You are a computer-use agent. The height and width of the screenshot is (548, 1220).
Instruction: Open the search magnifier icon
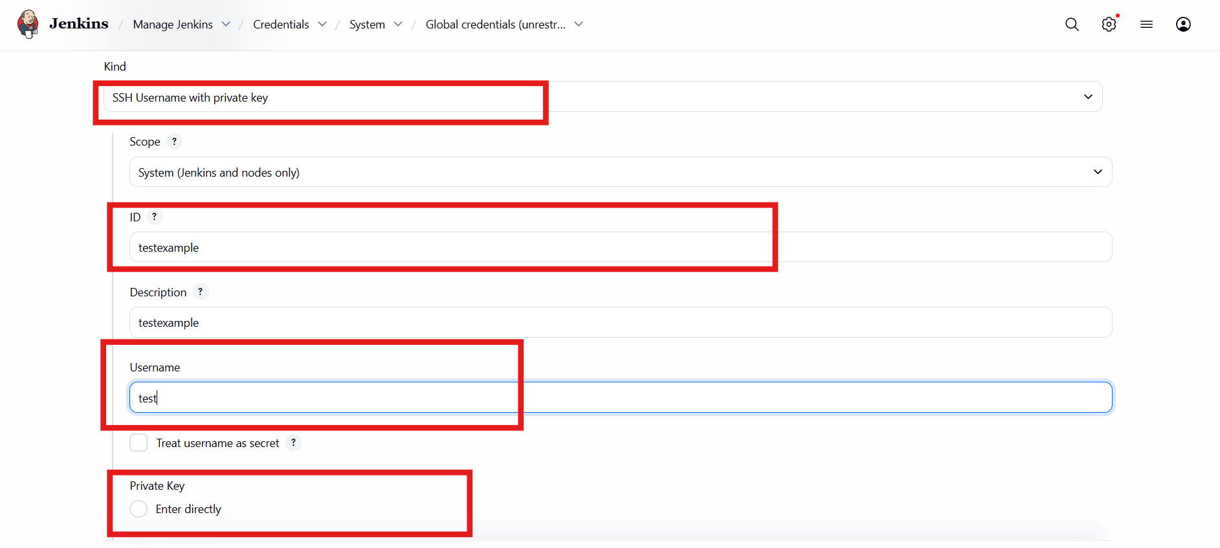1072,25
